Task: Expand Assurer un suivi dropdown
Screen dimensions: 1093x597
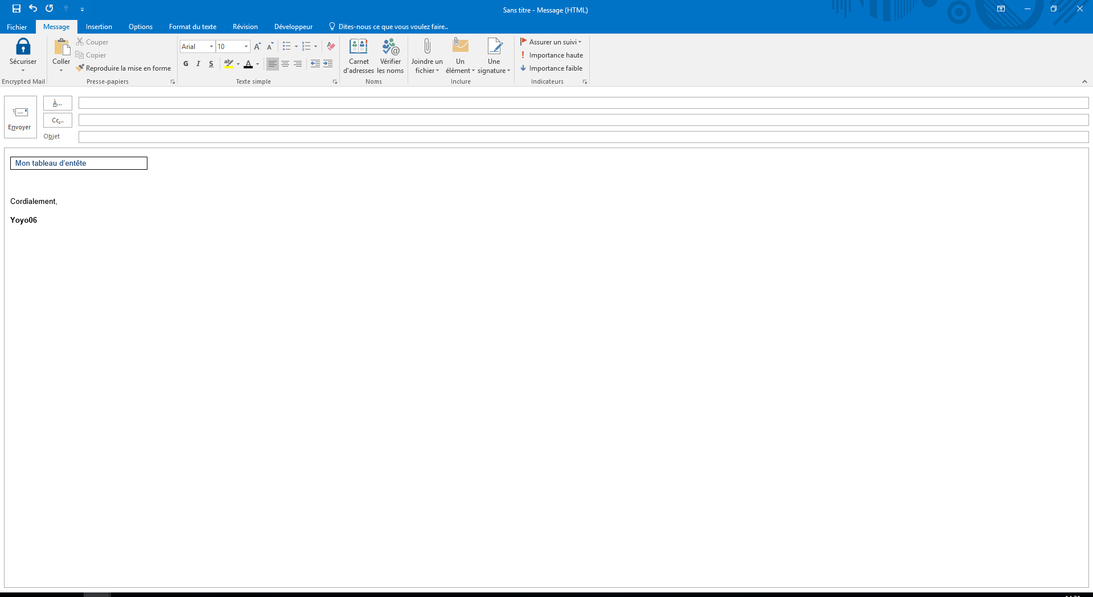Action: tap(551, 42)
